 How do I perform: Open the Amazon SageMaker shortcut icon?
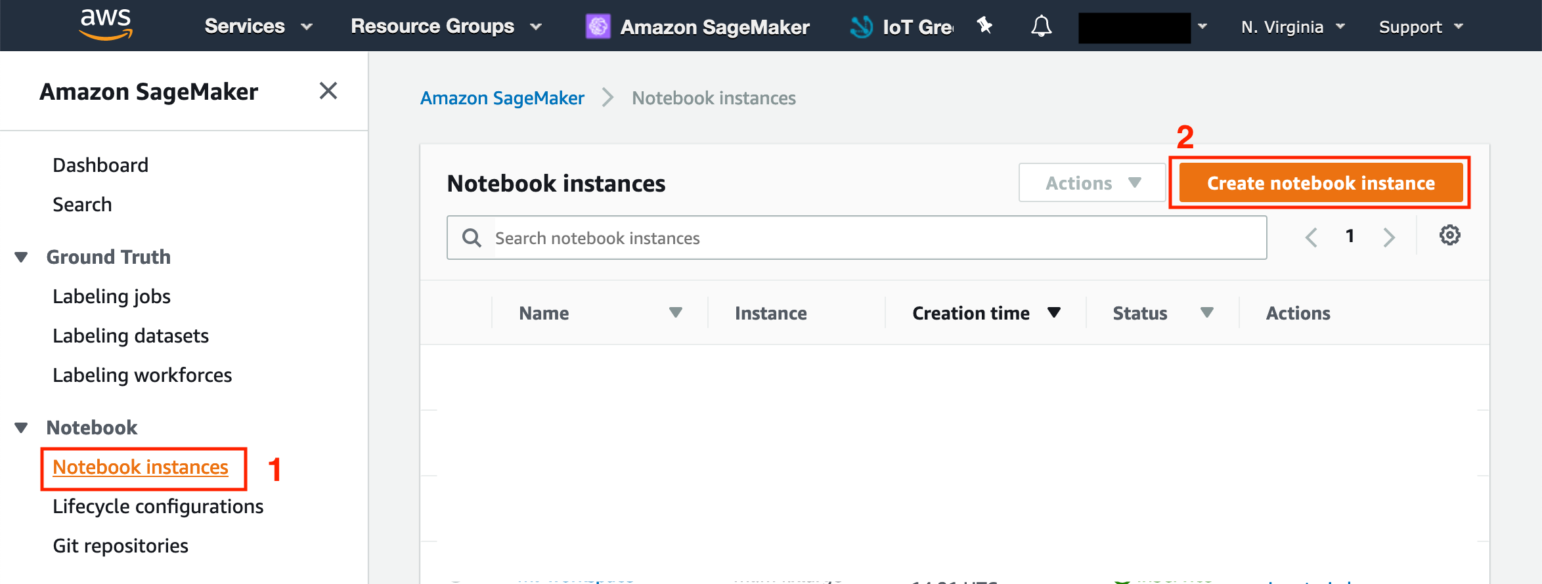coord(598,26)
